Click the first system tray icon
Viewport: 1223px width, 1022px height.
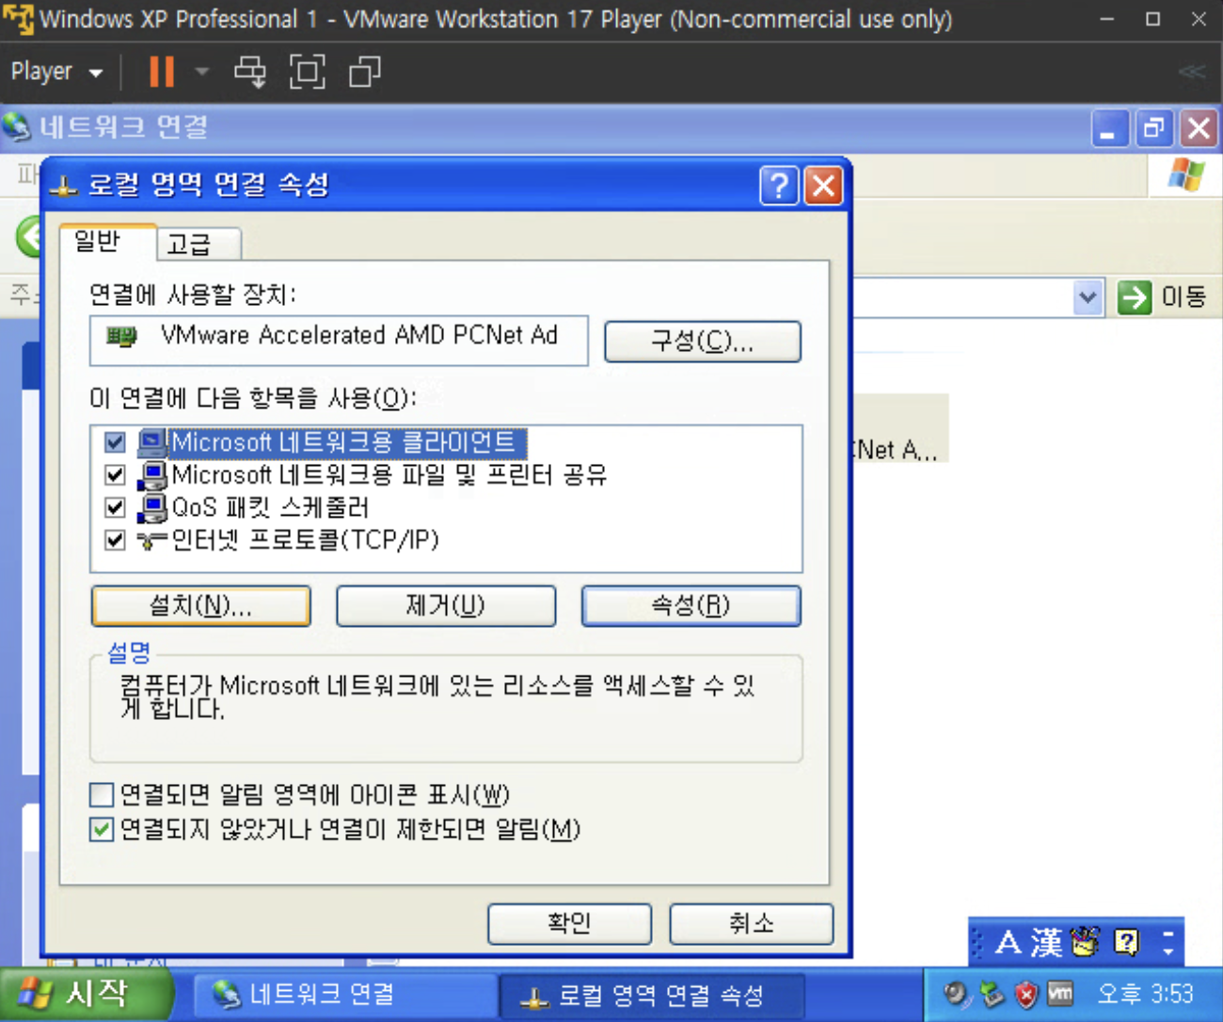(956, 994)
